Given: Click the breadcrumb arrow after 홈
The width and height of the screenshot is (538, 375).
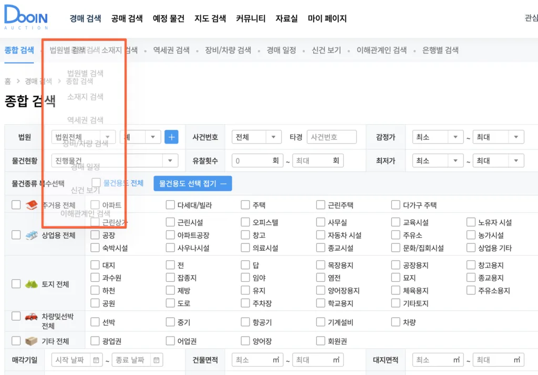Looking at the screenshot, I should point(18,81).
